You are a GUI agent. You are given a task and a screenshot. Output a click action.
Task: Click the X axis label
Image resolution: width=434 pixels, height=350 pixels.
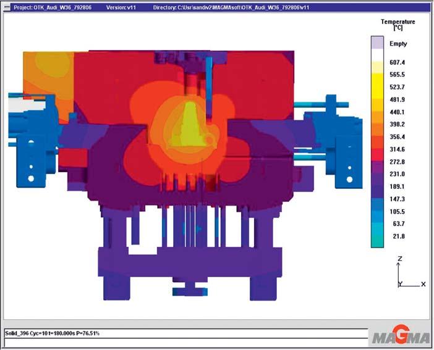423,284
